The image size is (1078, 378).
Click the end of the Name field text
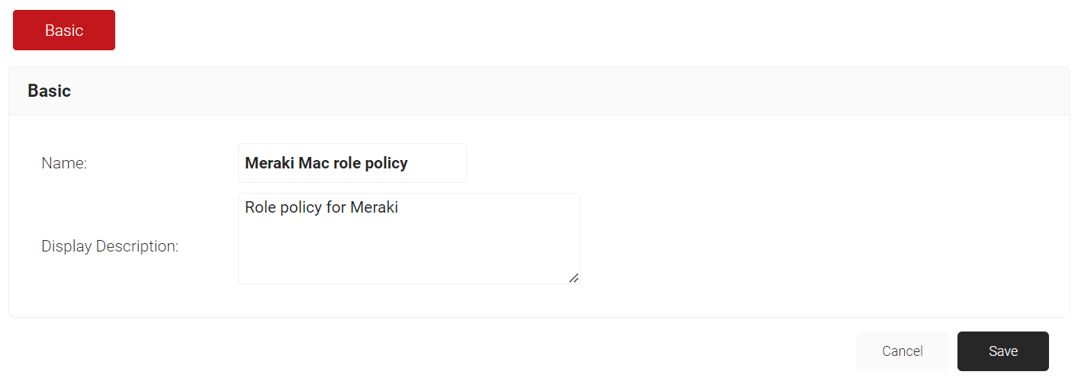[409, 163]
